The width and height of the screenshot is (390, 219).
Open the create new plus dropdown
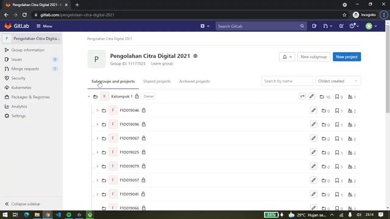tap(205, 26)
